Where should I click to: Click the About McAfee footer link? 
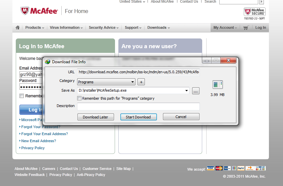26,169
